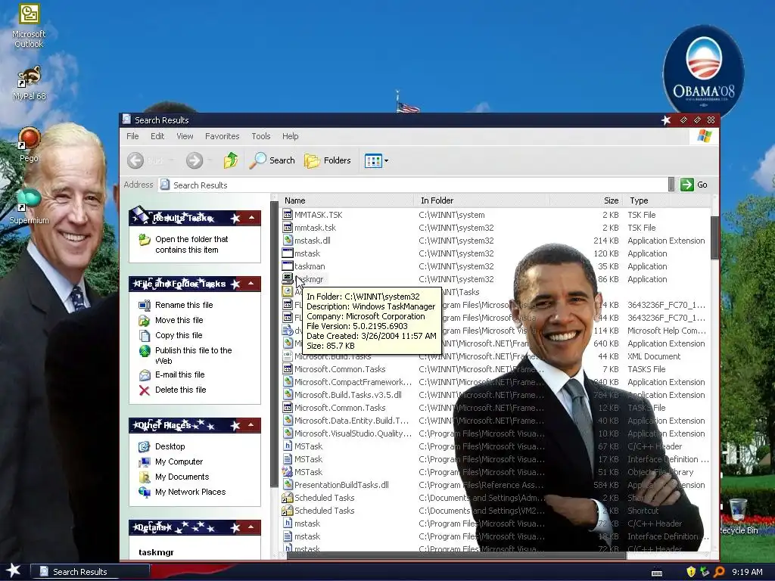Click the Search Results address field
Viewport: 775px width, 581px height.
click(413, 185)
